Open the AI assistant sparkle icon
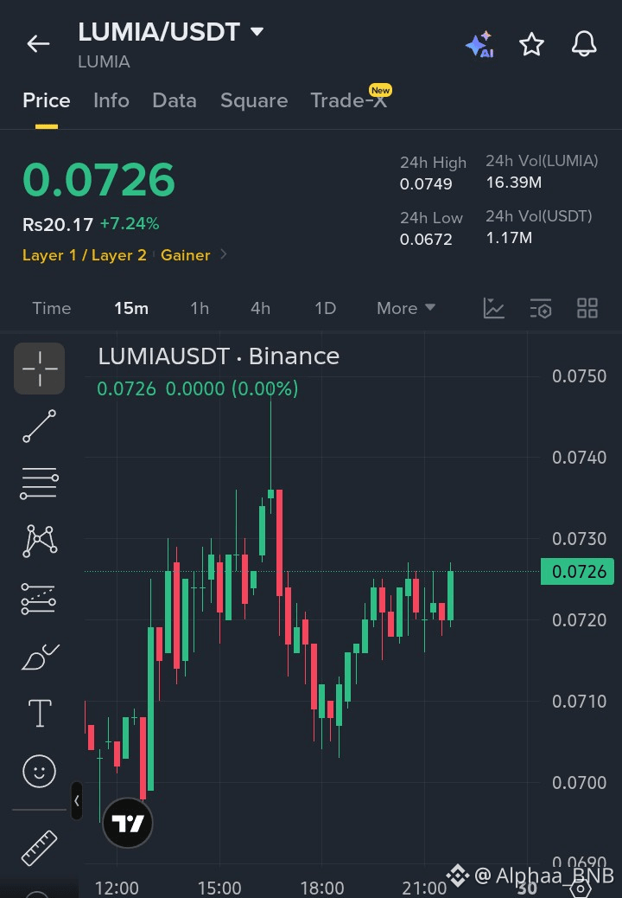622x898 pixels. click(479, 44)
